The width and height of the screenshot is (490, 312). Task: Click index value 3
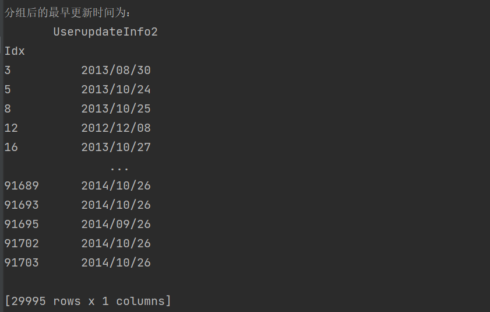click(x=8, y=70)
